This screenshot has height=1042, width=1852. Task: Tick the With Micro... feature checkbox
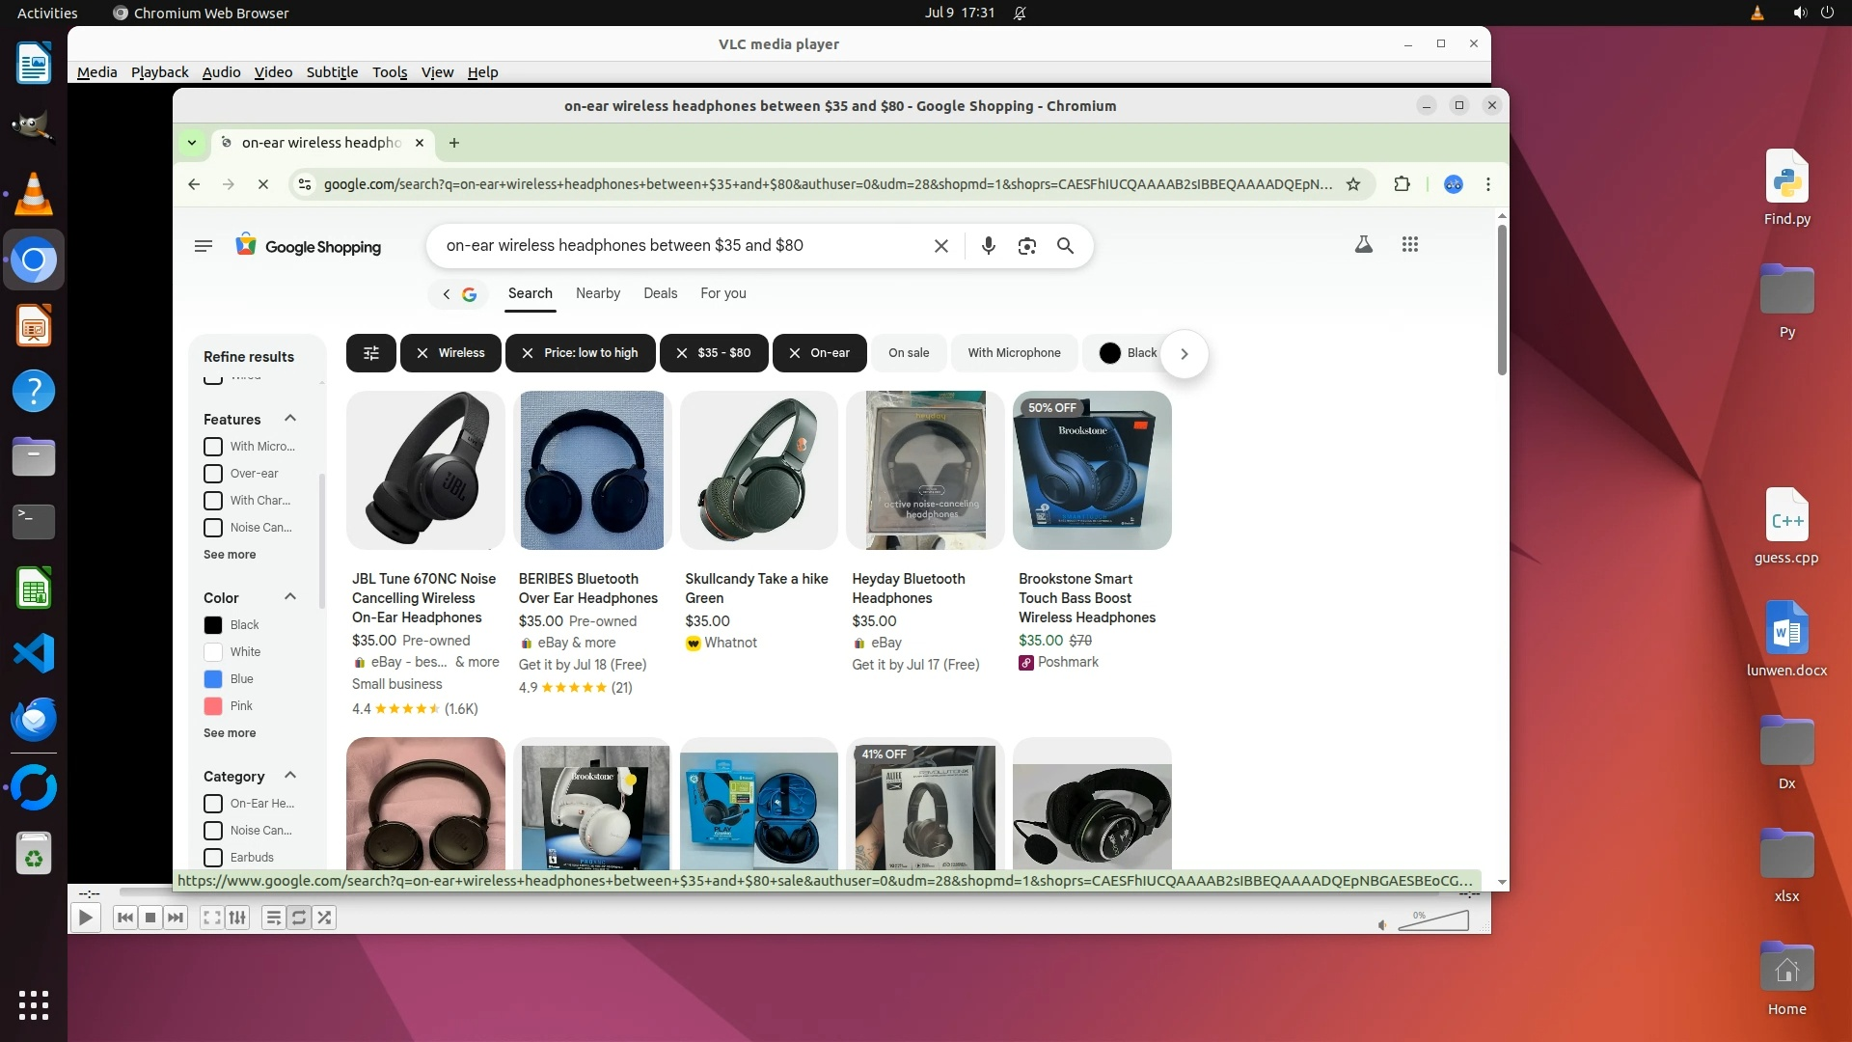click(213, 447)
